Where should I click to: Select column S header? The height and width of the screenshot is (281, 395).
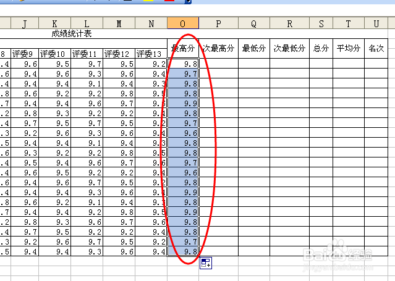(321, 23)
